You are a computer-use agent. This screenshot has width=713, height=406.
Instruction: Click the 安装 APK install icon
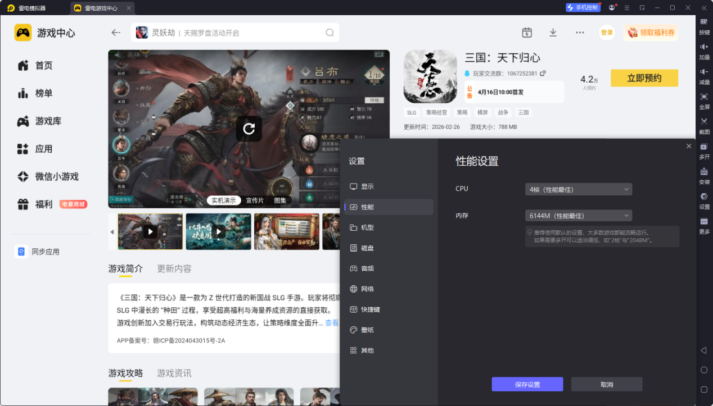[704, 172]
